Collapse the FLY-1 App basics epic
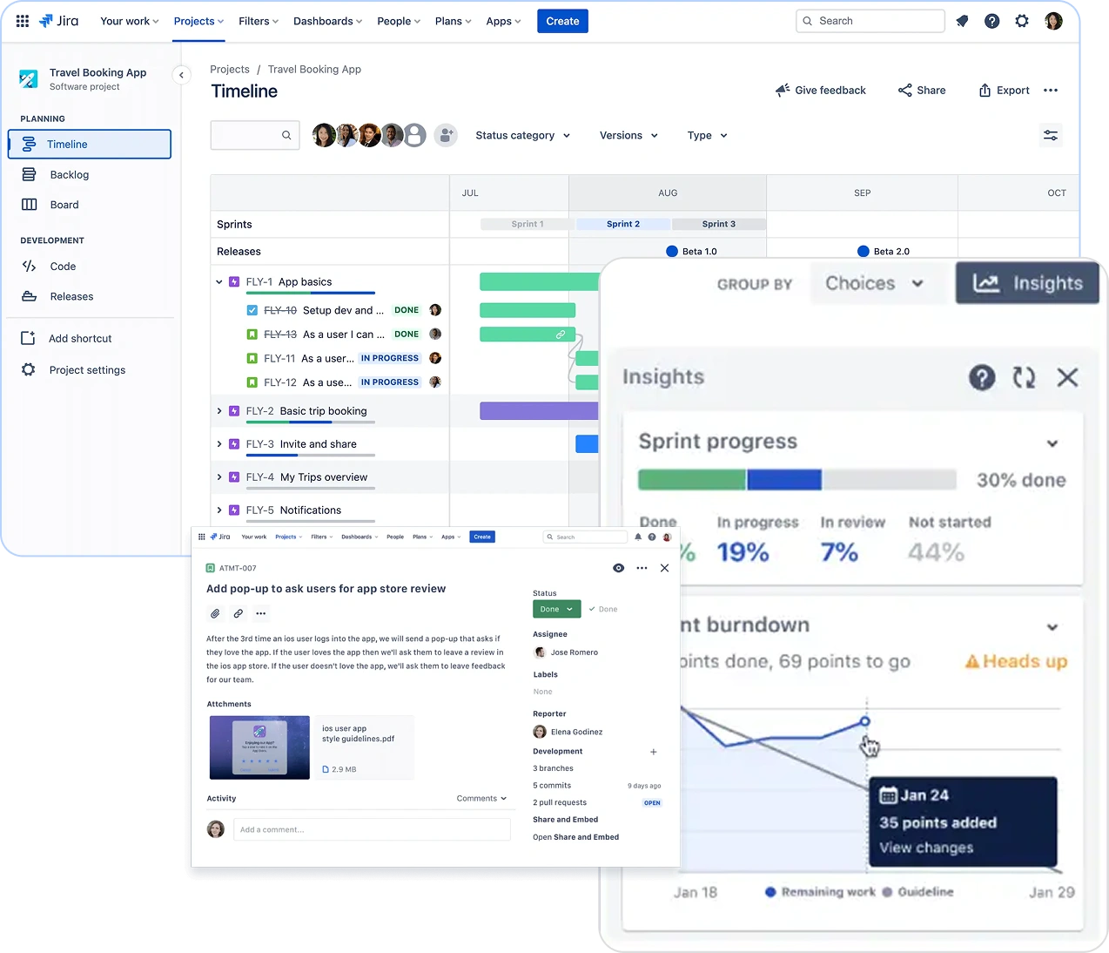 (x=219, y=282)
